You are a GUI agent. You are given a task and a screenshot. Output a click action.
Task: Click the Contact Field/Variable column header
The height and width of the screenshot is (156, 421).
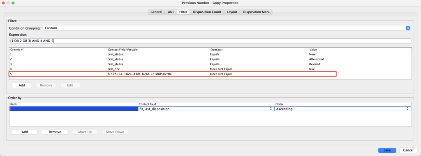(158, 50)
